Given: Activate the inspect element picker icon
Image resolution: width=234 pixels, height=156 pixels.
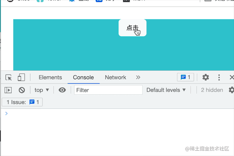Looking at the screenshot, I should pyautogui.click(x=8, y=77).
